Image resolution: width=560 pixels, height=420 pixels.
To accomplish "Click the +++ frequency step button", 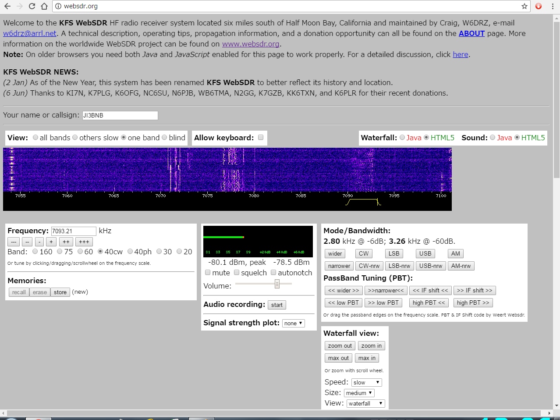I will pyautogui.click(x=84, y=242).
